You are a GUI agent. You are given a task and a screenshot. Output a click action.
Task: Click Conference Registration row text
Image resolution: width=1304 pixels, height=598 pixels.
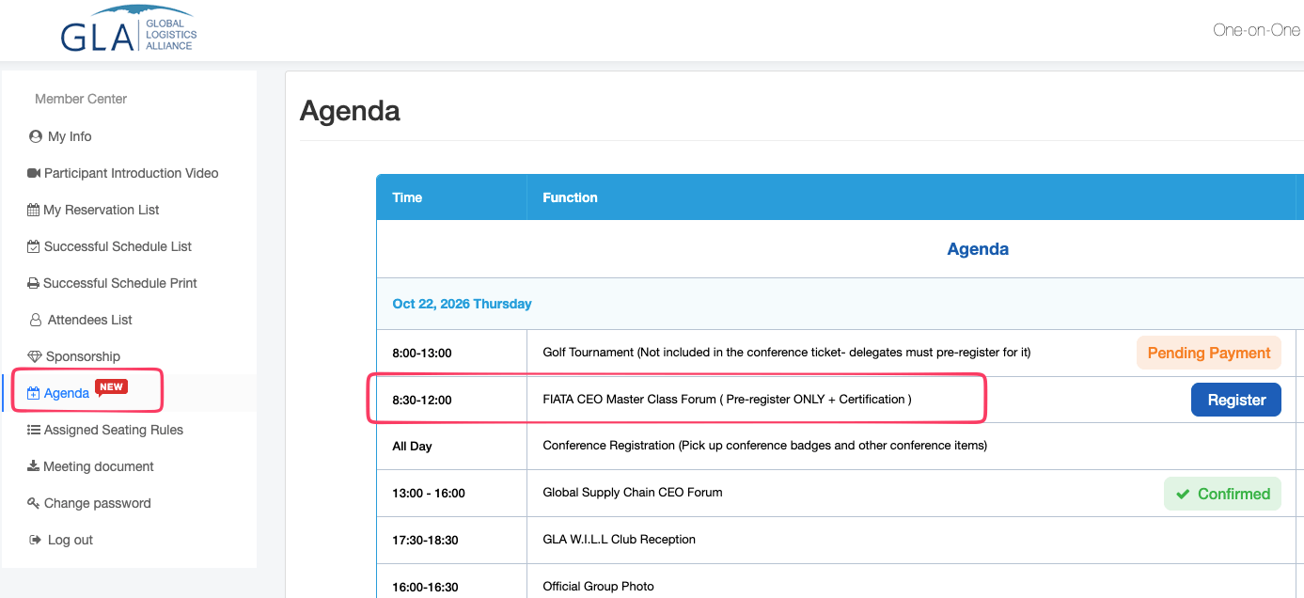click(x=764, y=446)
